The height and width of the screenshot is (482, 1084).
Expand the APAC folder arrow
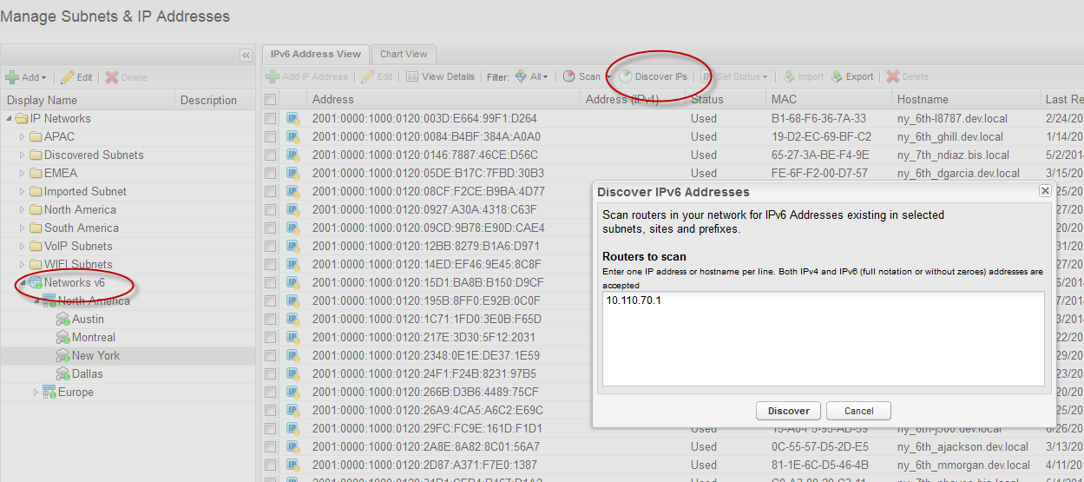pos(23,136)
